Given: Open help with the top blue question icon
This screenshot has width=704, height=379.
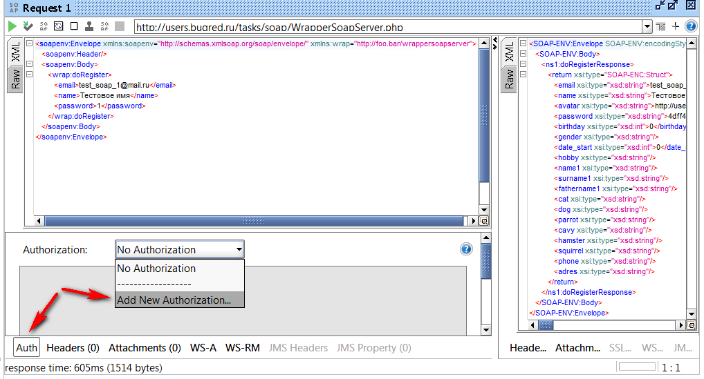Looking at the screenshot, I should 691,26.
